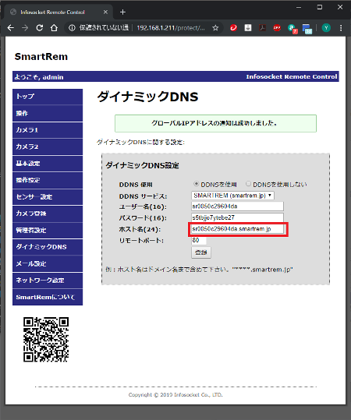The width and height of the screenshot is (351, 420).
Task: Open the browser home page icon
Action: tap(54, 27)
